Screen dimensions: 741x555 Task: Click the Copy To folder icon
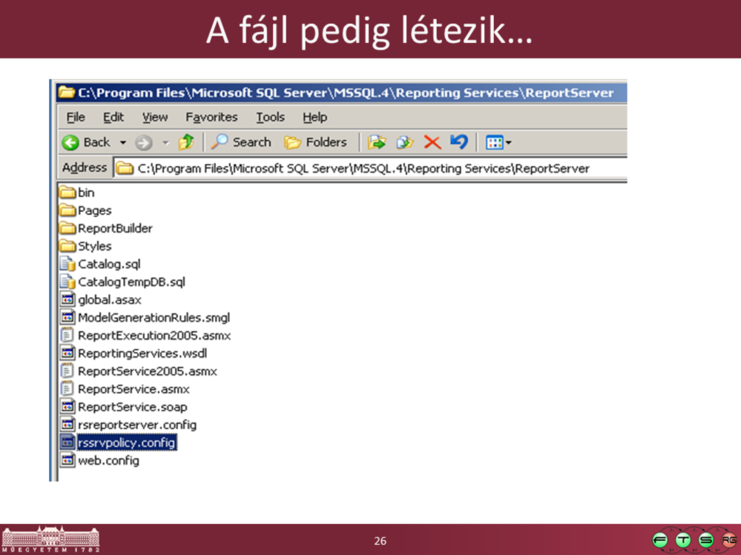point(404,142)
